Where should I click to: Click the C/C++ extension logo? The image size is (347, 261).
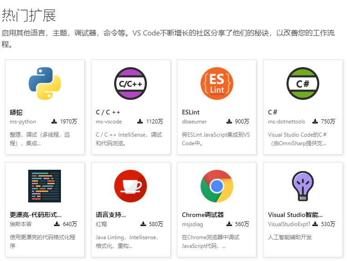click(131, 84)
